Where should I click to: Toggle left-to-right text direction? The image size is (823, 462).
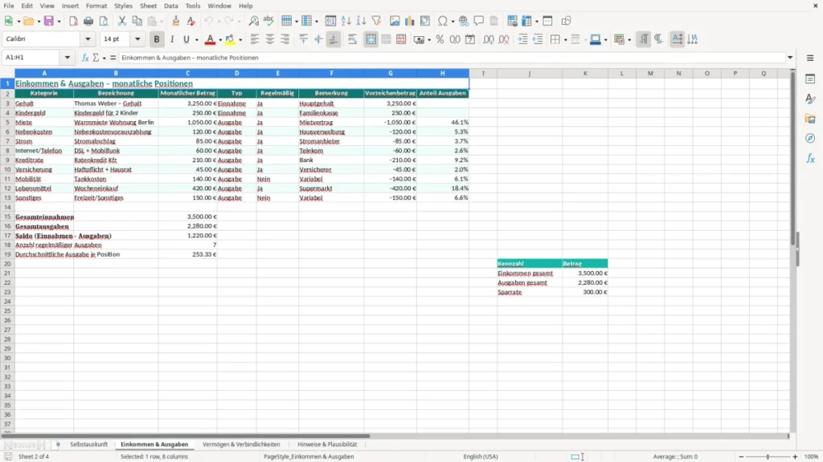[644, 39]
